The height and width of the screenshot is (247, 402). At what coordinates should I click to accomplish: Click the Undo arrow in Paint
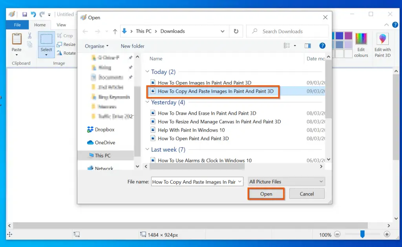coord(33,15)
